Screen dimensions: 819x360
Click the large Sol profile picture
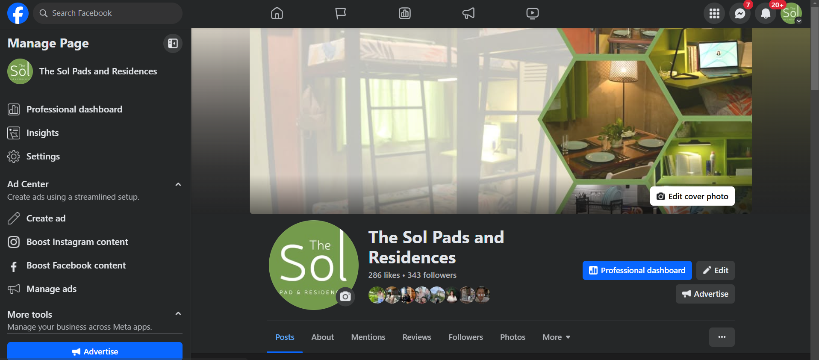click(x=313, y=265)
